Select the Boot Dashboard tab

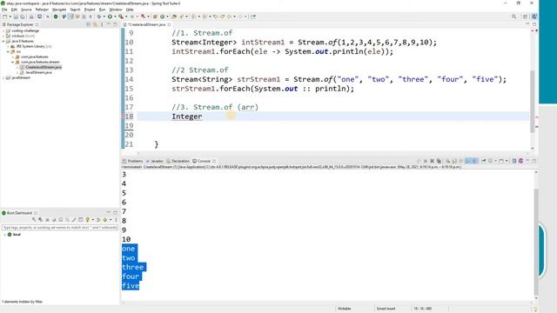pyautogui.click(x=19, y=213)
